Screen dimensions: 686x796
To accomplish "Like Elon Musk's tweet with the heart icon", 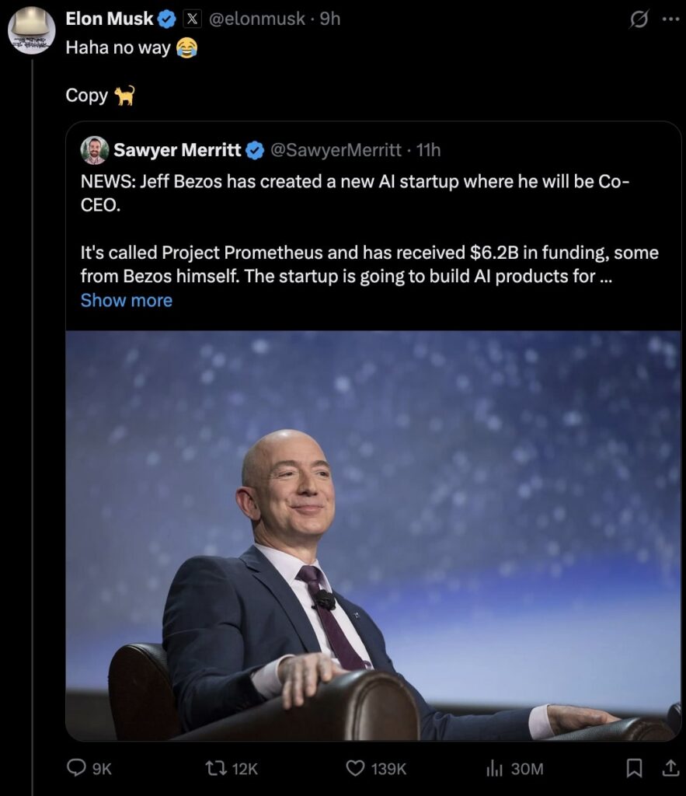I will tap(355, 768).
